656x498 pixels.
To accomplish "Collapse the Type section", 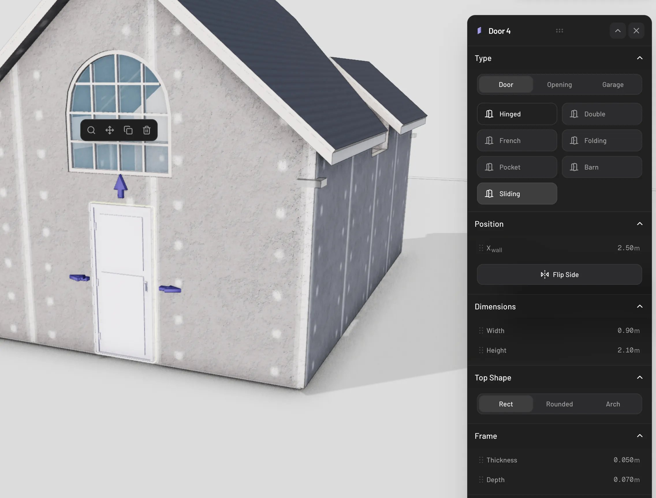I will (640, 58).
